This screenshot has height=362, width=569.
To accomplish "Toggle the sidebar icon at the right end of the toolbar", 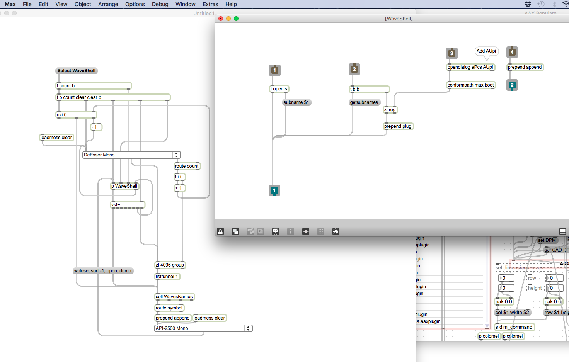I will pyautogui.click(x=563, y=231).
